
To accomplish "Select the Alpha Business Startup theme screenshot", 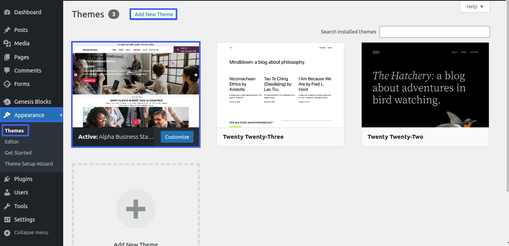I will pyautogui.click(x=136, y=85).
